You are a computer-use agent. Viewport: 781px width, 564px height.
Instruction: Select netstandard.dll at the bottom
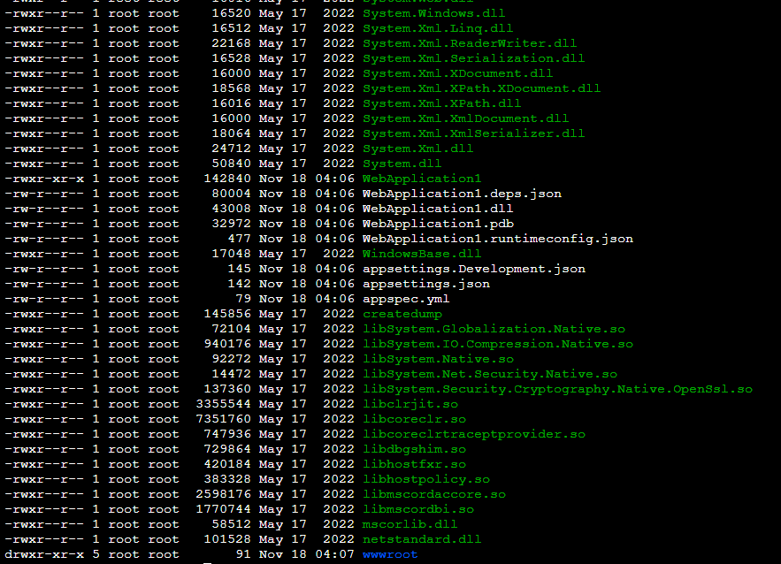(416, 538)
